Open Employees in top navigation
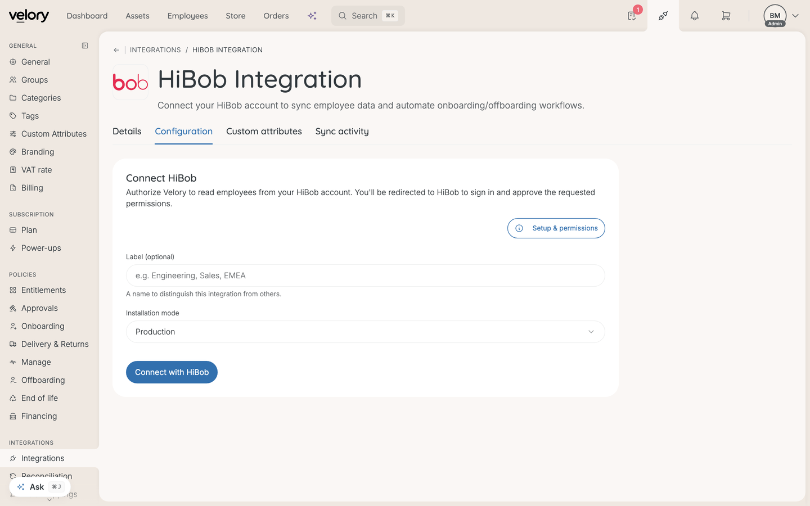The image size is (810, 506). pos(188,16)
